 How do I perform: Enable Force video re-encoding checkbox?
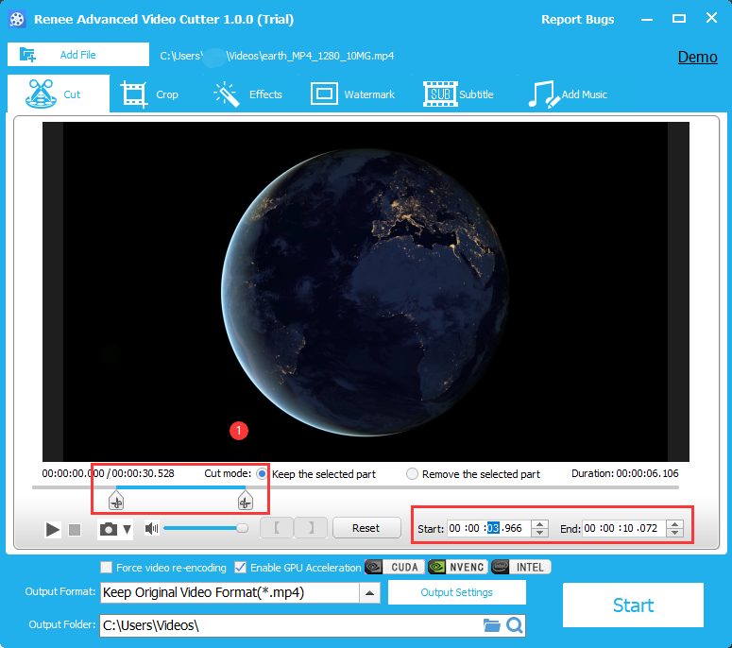tap(107, 568)
